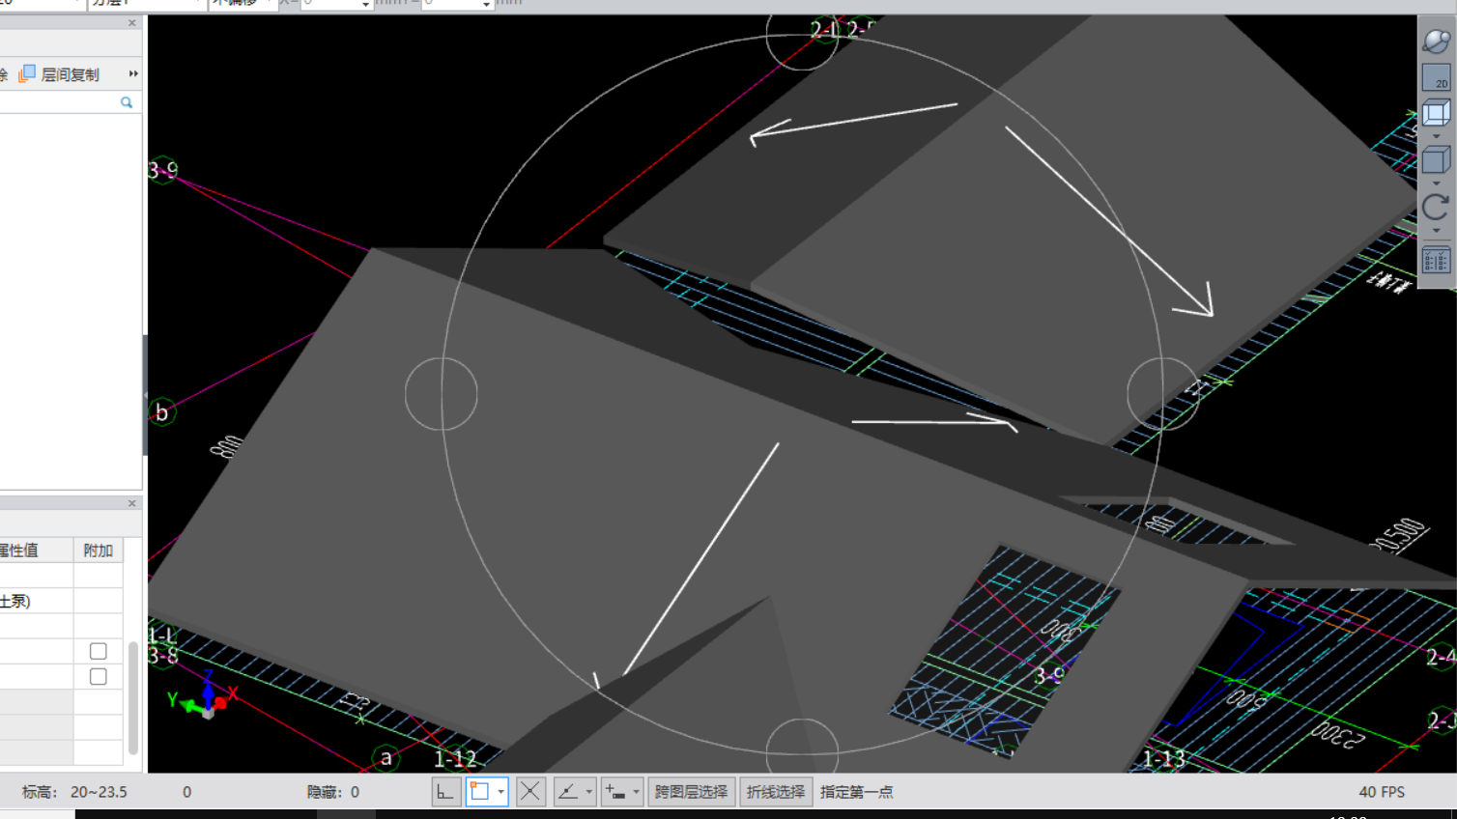Select the solid cube display icon
This screenshot has width=1457, height=819.
click(x=1436, y=160)
